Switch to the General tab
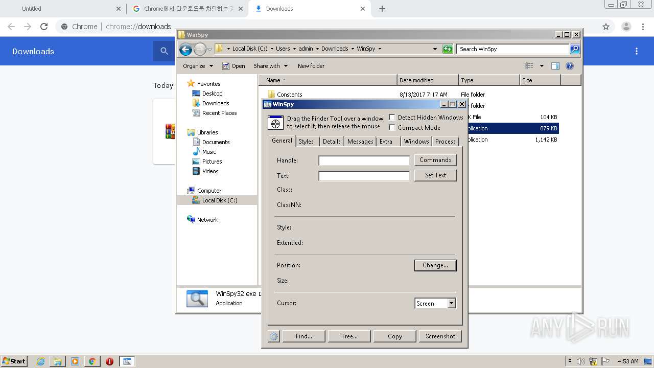This screenshot has height=368, width=654. click(x=282, y=141)
